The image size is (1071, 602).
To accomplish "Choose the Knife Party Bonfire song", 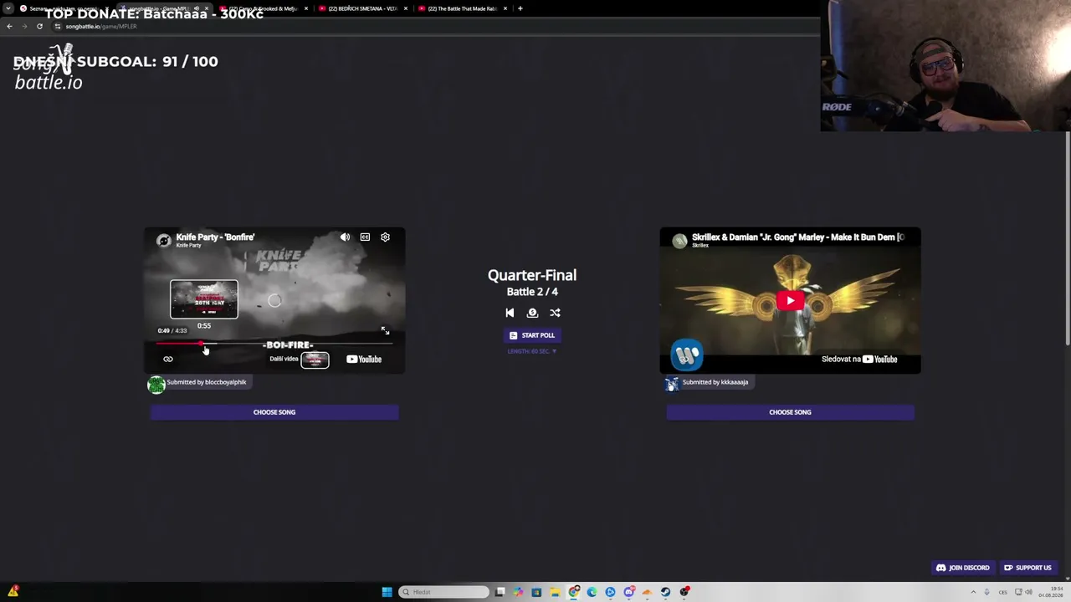I will (274, 412).
